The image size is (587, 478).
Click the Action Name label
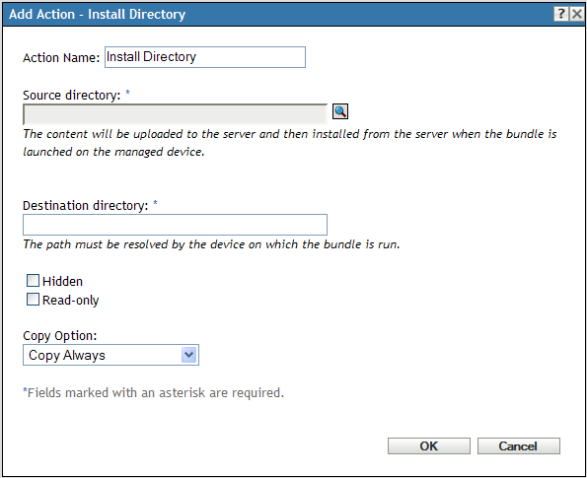tap(61, 57)
